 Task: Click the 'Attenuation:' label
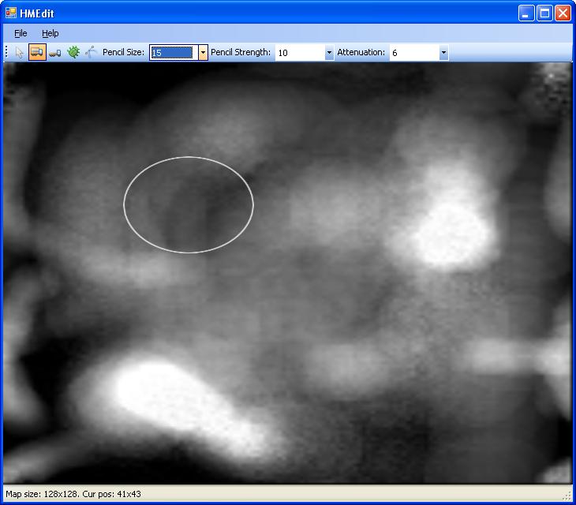[361, 52]
